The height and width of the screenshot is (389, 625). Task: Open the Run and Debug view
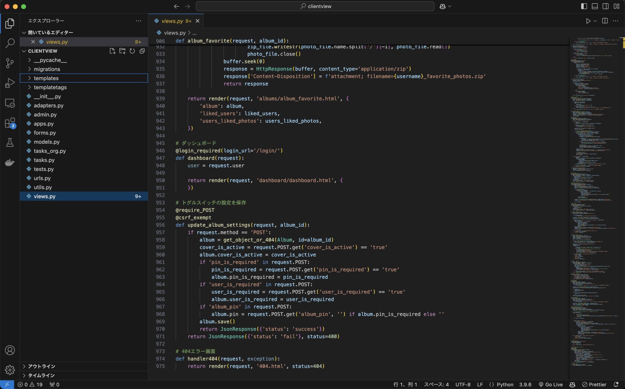[10, 83]
